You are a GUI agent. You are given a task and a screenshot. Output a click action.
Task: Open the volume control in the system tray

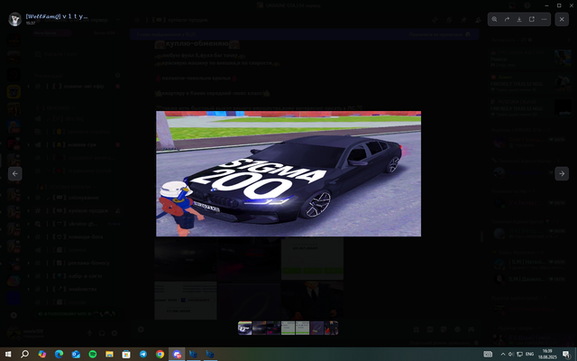point(511,354)
